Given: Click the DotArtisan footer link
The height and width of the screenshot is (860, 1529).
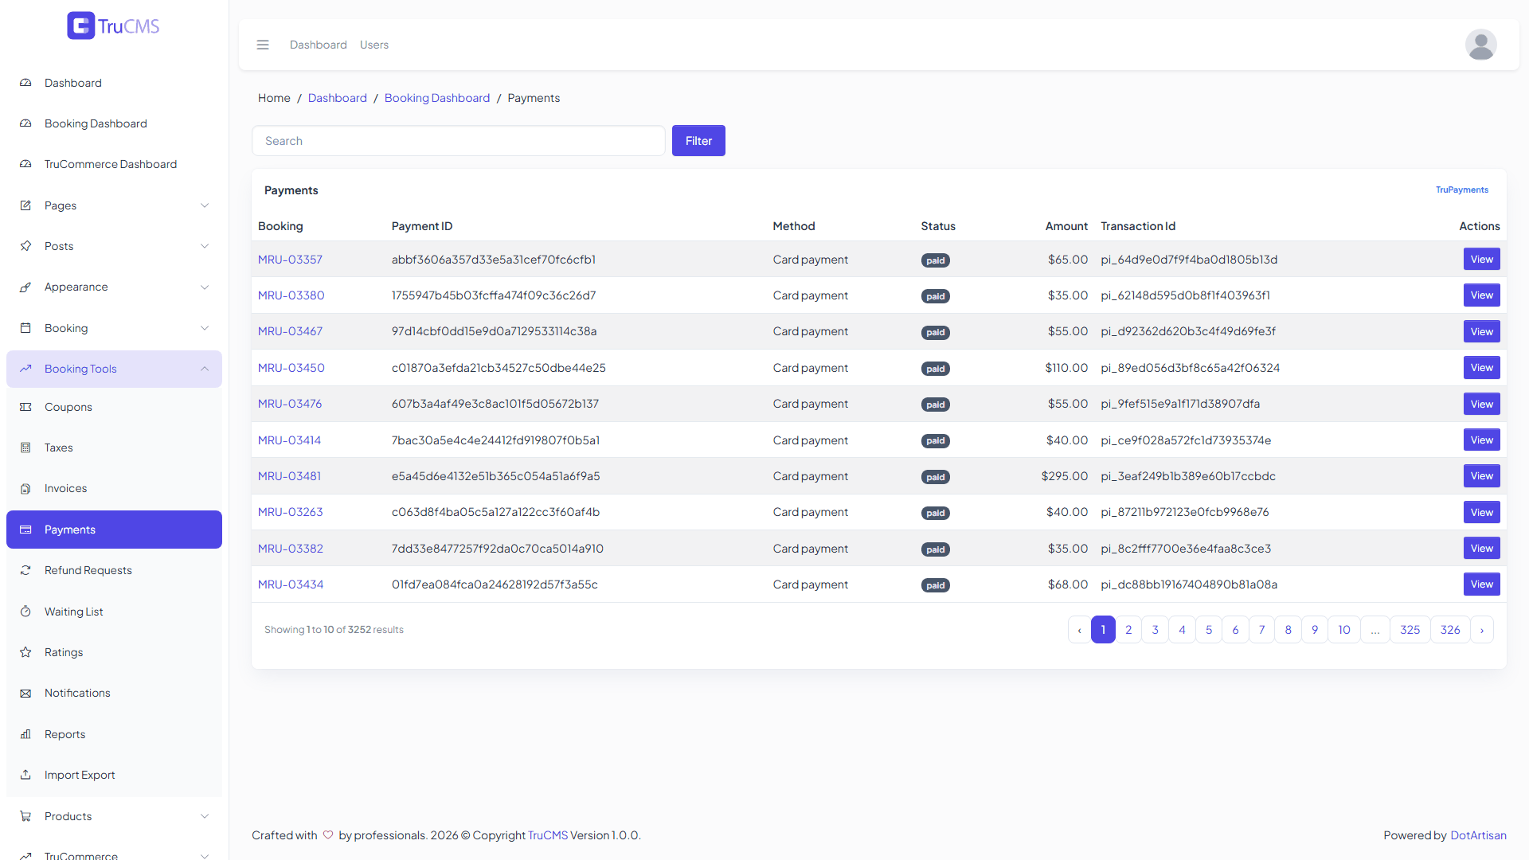Looking at the screenshot, I should click(x=1478, y=835).
